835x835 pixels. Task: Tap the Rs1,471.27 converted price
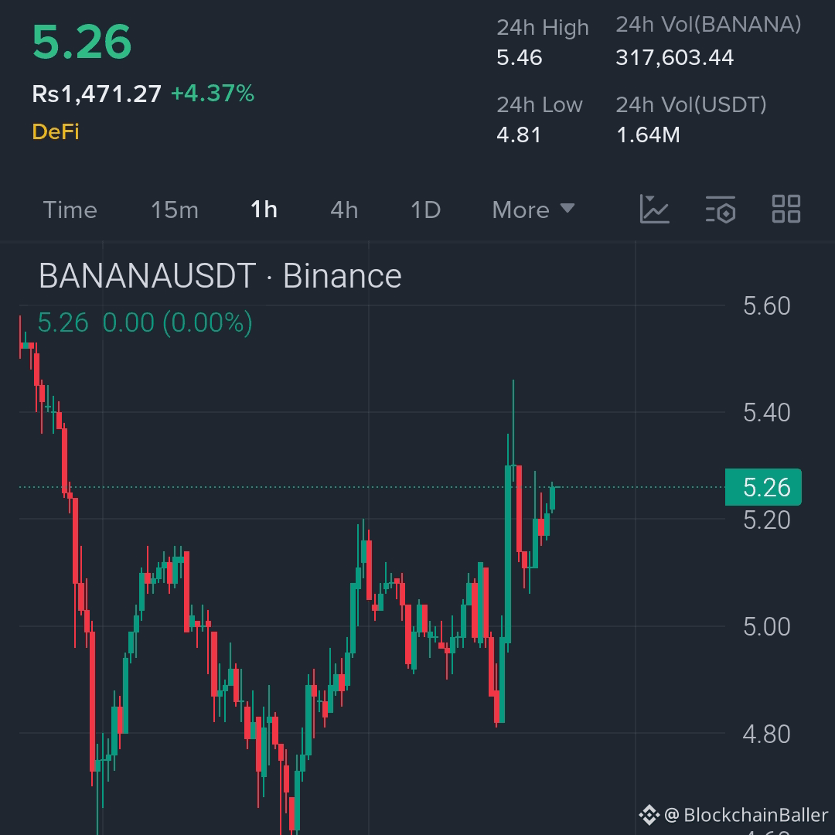(x=97, y=94)
